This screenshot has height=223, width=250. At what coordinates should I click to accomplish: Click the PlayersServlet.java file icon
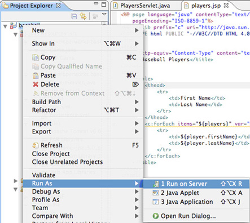(x=116, y=6)
